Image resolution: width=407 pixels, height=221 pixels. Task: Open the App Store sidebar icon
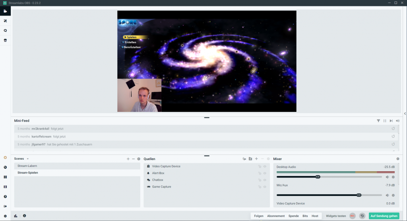(x=5, y=40)
